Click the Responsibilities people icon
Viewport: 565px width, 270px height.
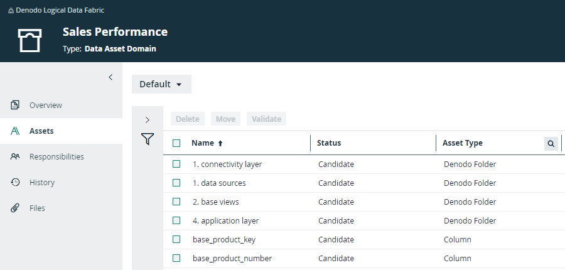(15, 156)
